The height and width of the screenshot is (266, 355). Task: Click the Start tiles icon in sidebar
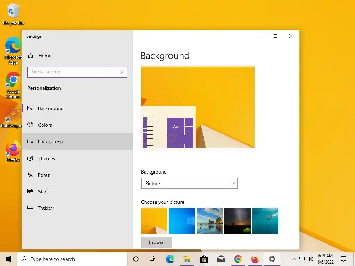coord(30,191)
